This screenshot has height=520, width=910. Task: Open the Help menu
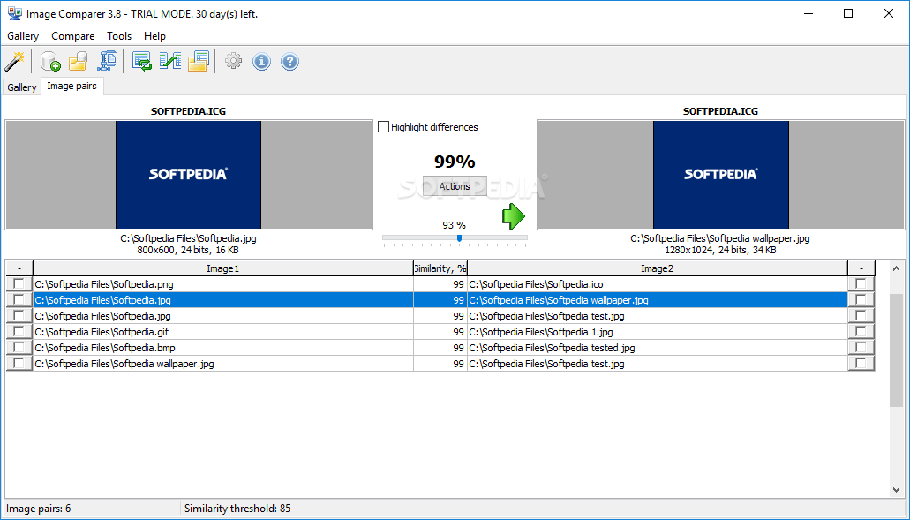pos(155,36)
